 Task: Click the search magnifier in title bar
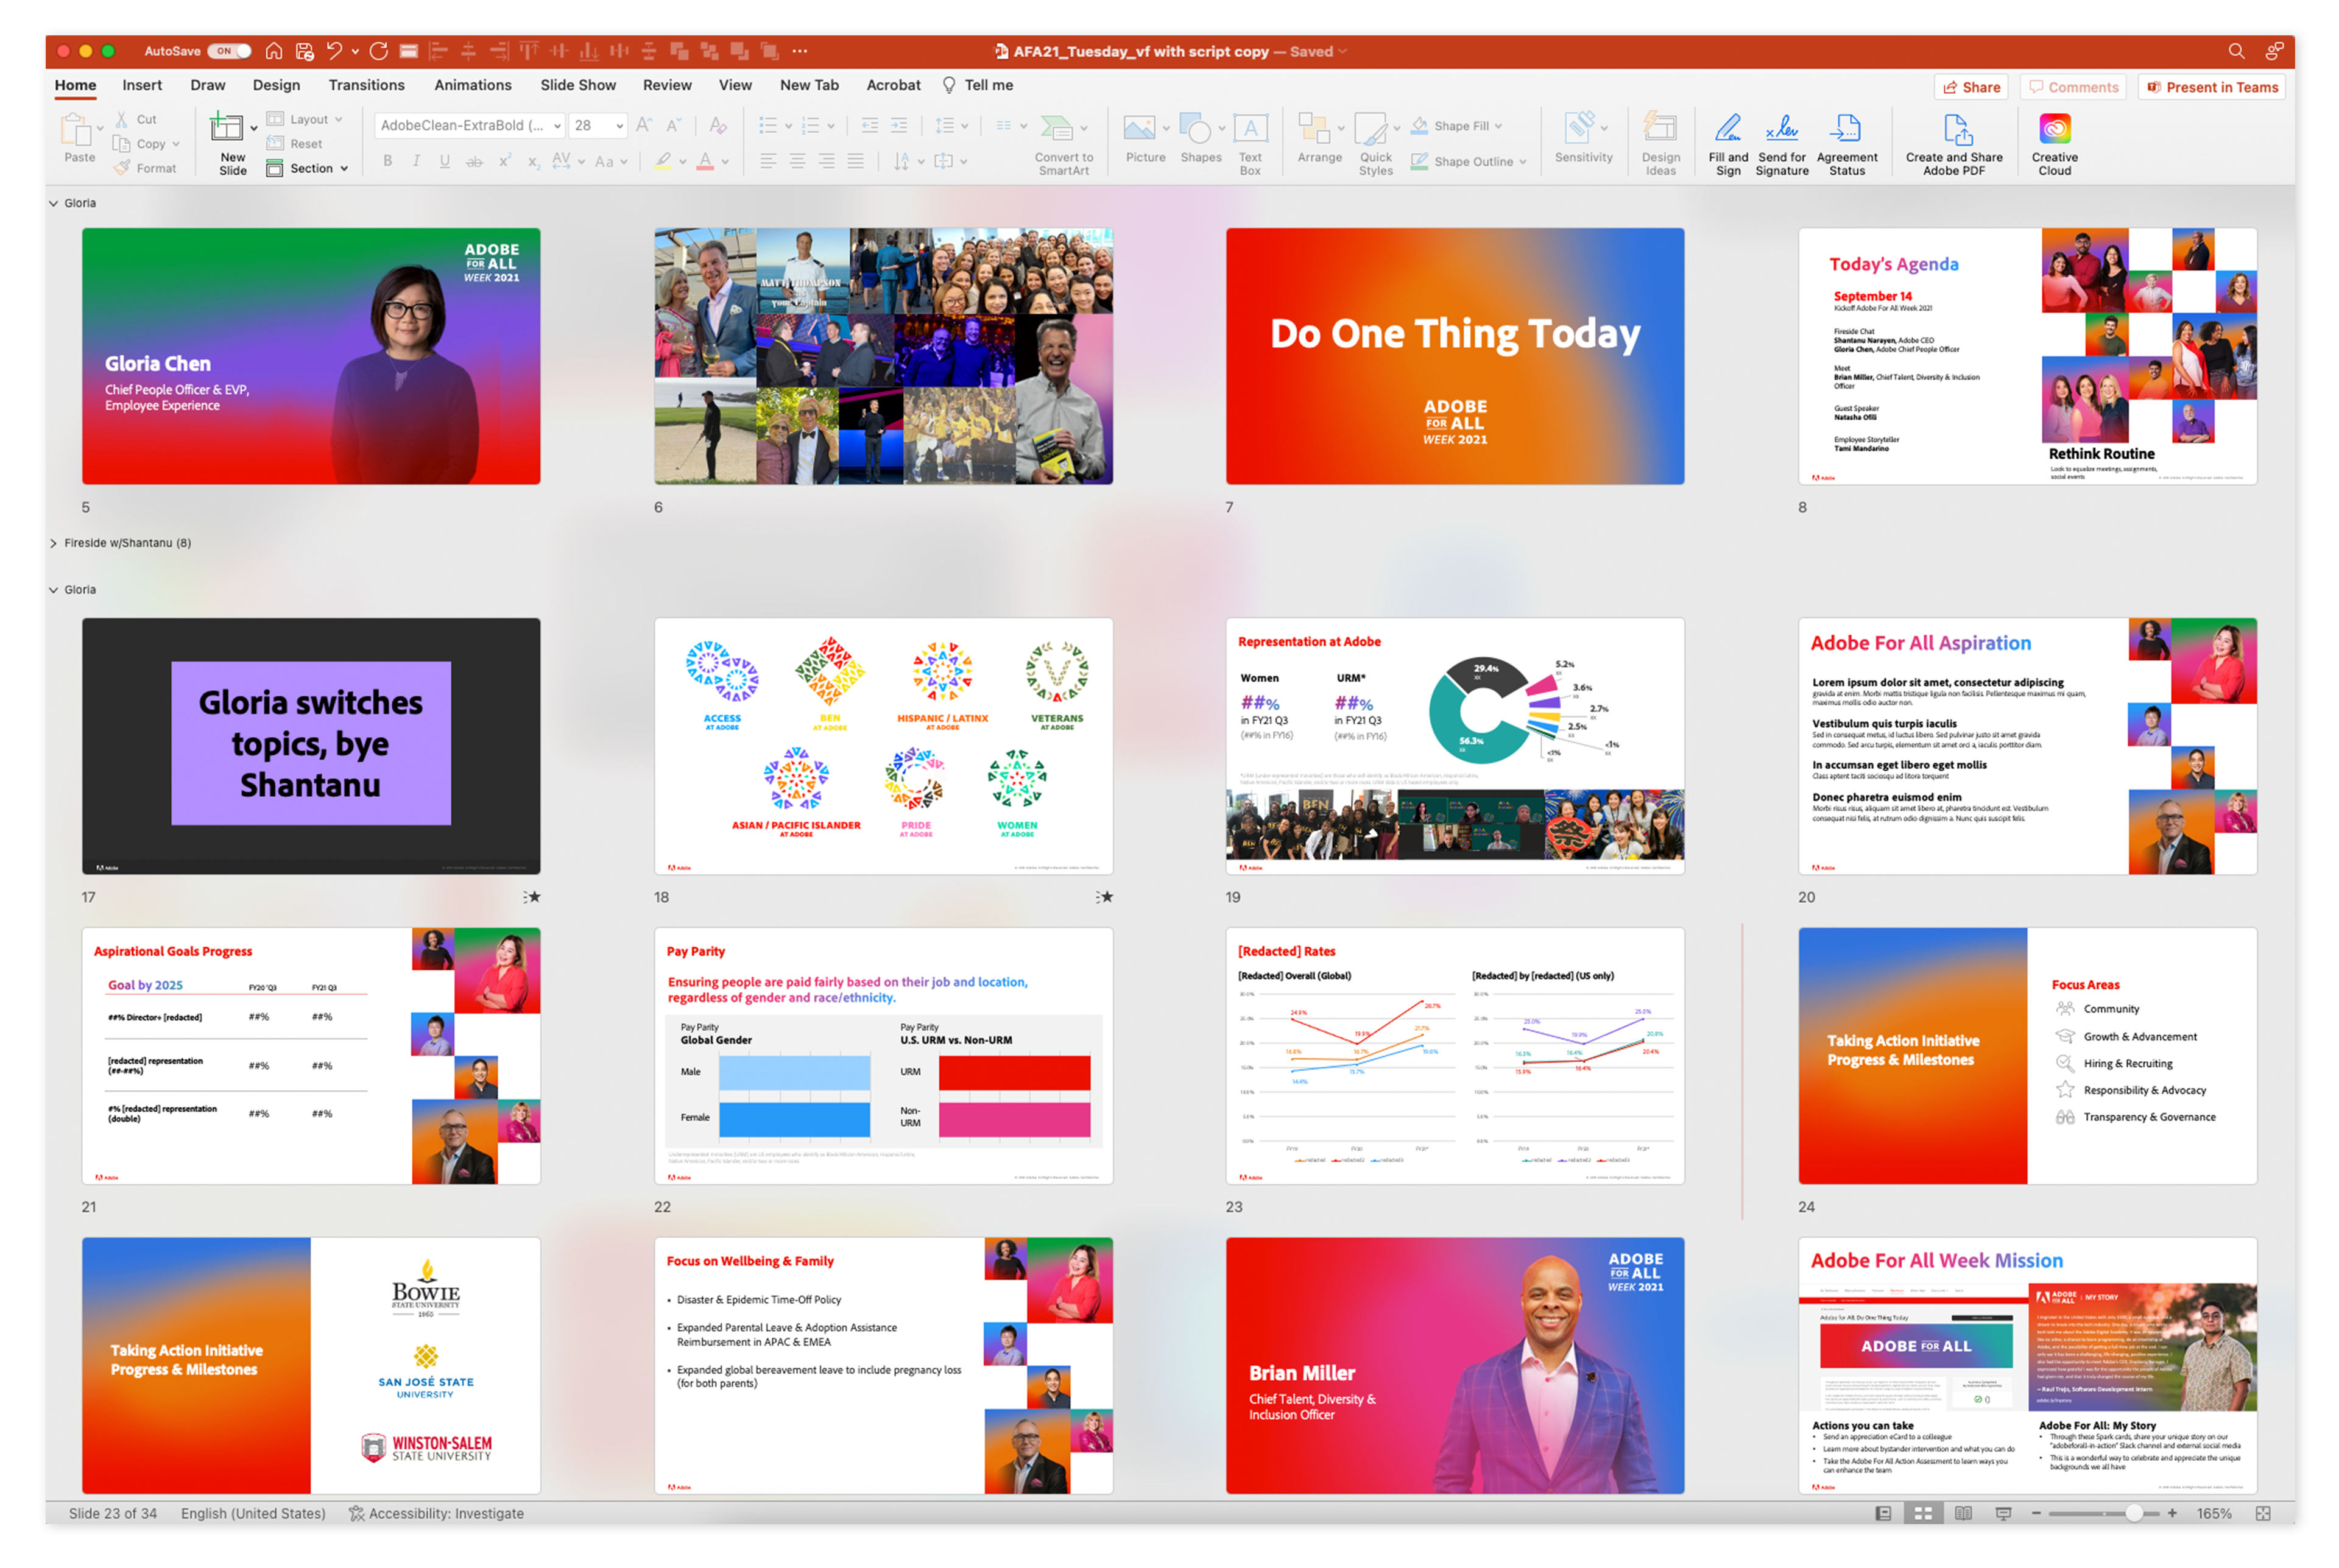[2236, 51]
